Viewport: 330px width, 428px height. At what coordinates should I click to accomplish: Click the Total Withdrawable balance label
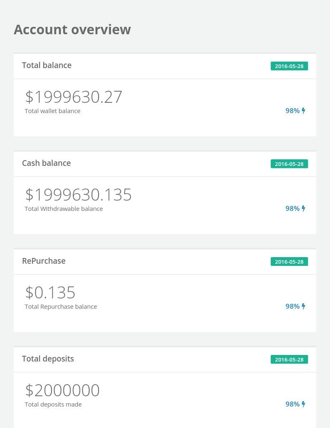click(64, 209)
